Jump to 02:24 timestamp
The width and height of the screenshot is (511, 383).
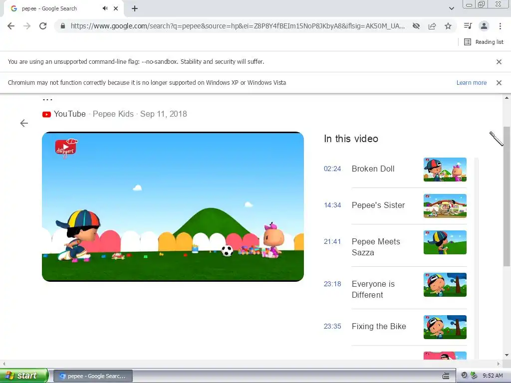(x=332, y=169)
